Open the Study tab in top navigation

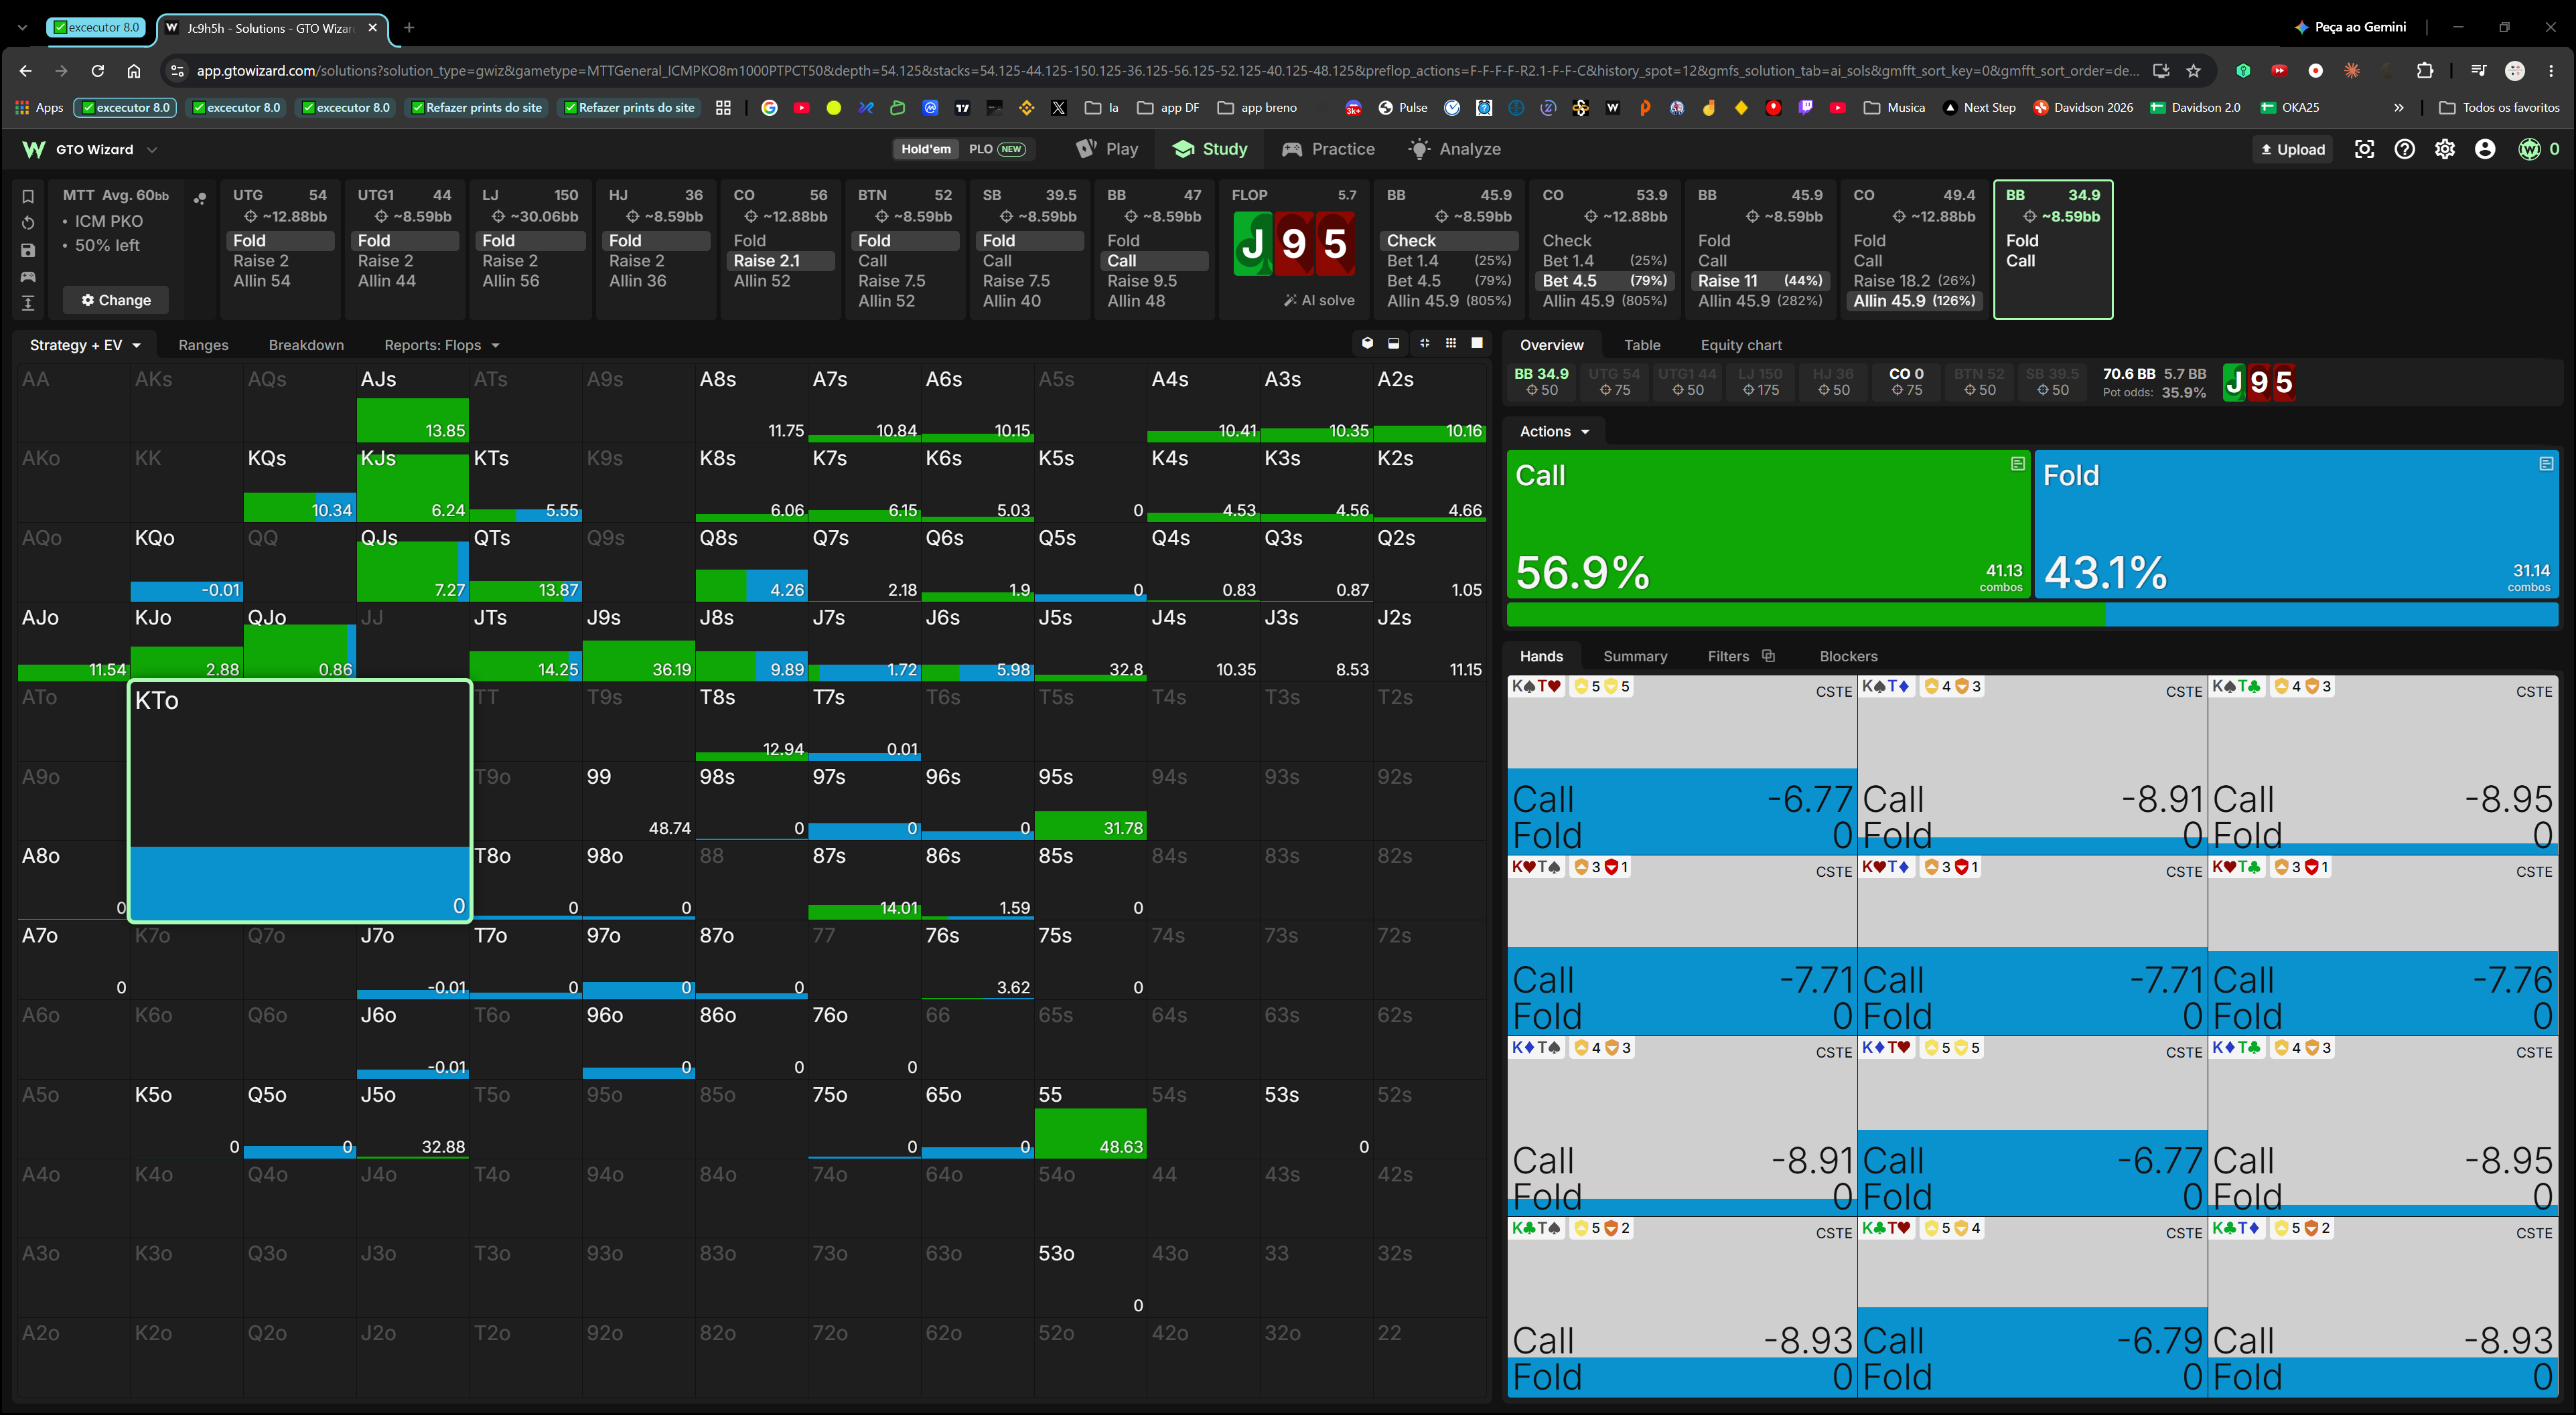[x=1210, y=149]
